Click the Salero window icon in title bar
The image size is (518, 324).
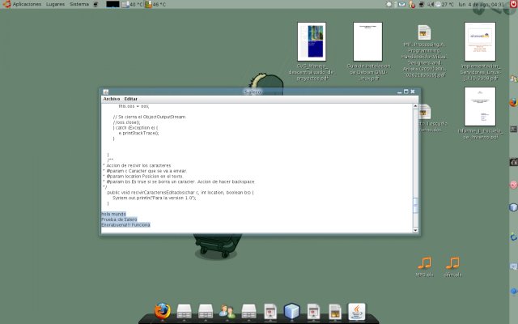(x=106, y=92)
